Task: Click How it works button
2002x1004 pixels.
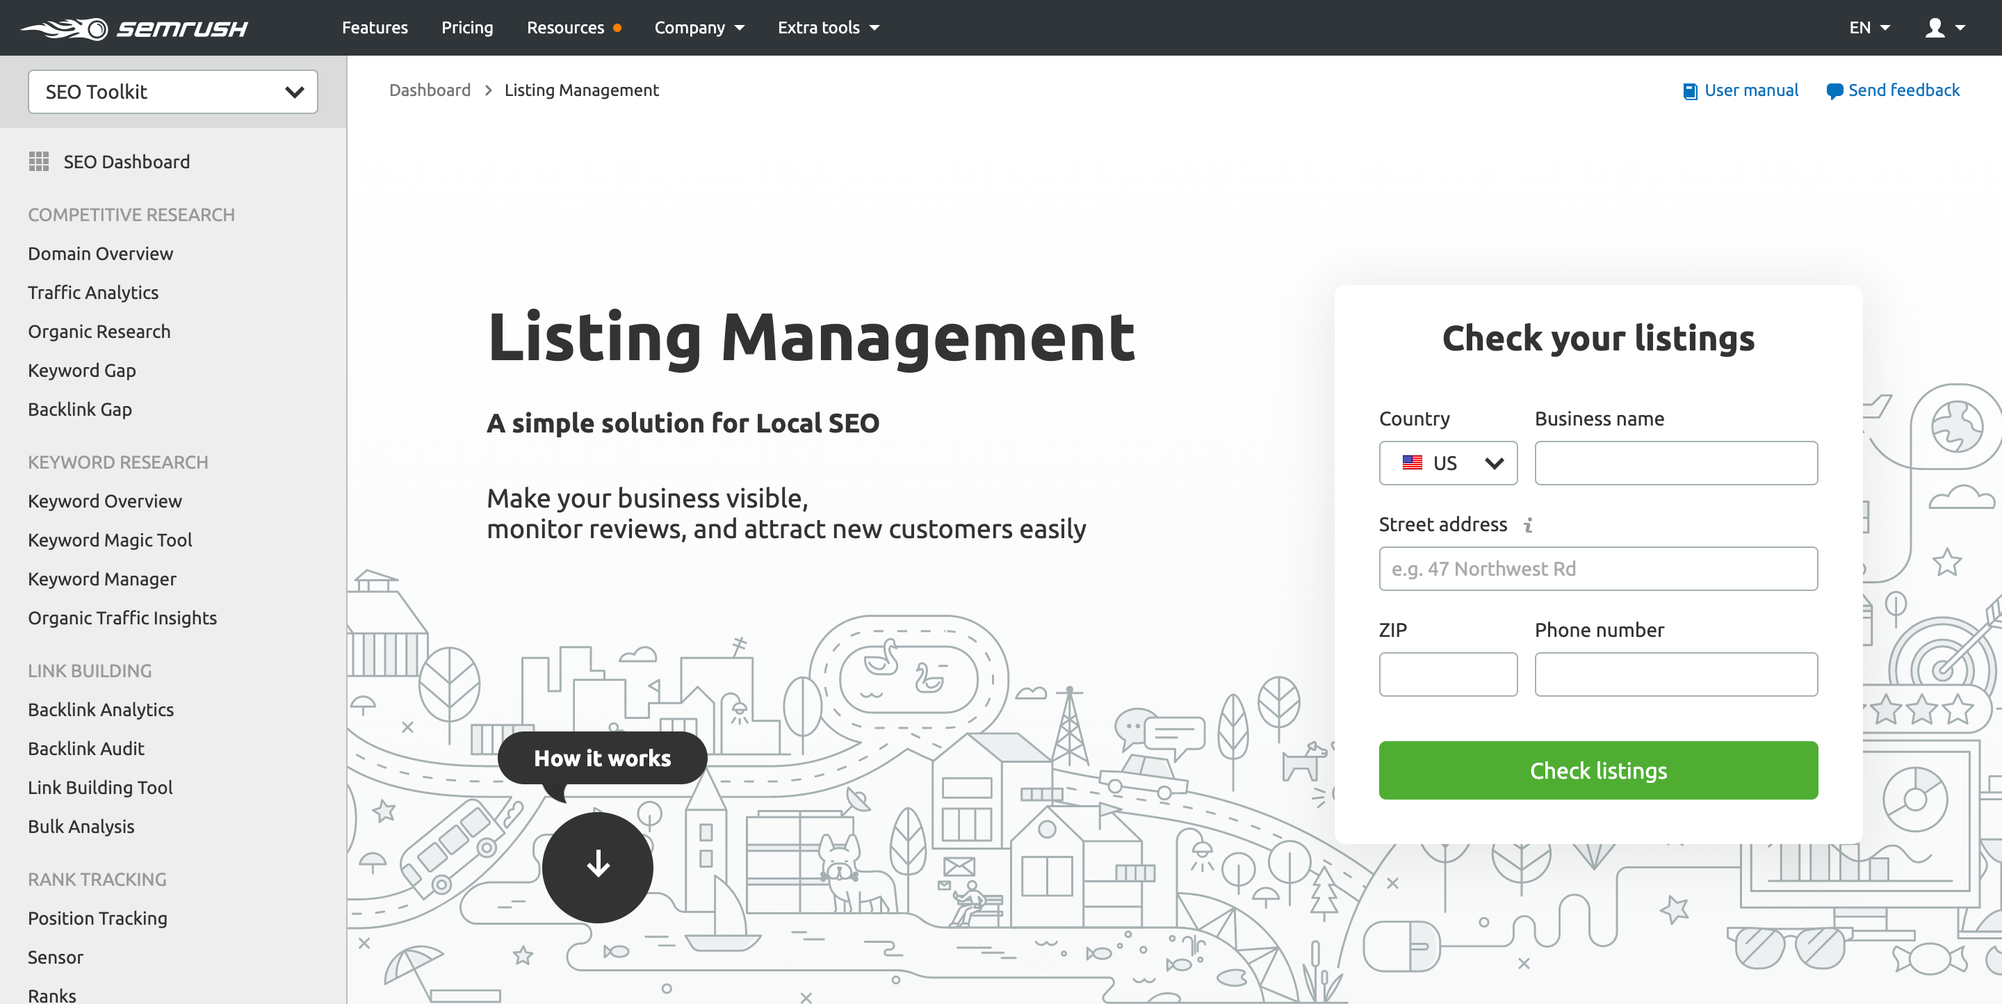Action: point(601,758)
